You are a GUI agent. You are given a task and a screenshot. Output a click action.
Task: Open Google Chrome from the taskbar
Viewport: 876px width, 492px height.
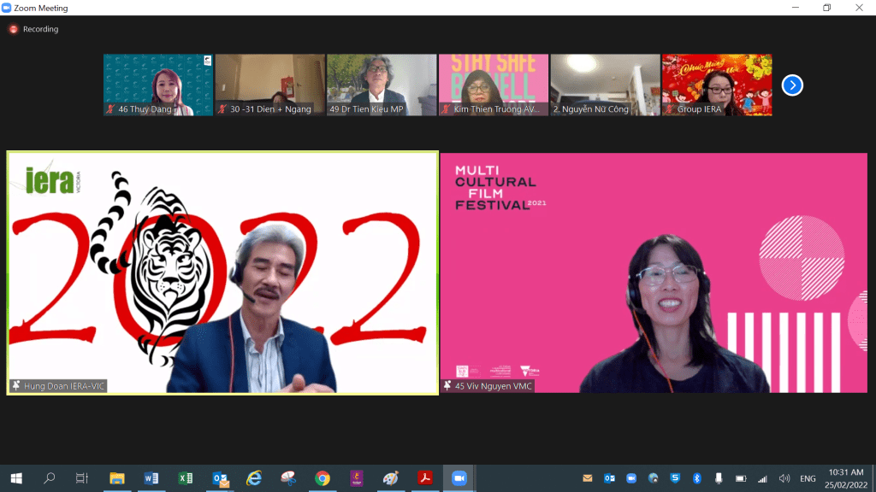pyautogui.click(x=323, y=478)
